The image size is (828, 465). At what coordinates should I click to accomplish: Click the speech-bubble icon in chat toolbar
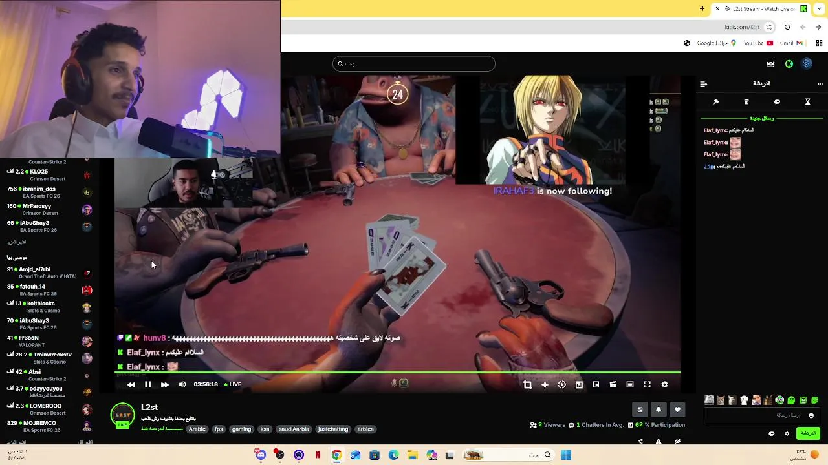(x=777, y=101)
